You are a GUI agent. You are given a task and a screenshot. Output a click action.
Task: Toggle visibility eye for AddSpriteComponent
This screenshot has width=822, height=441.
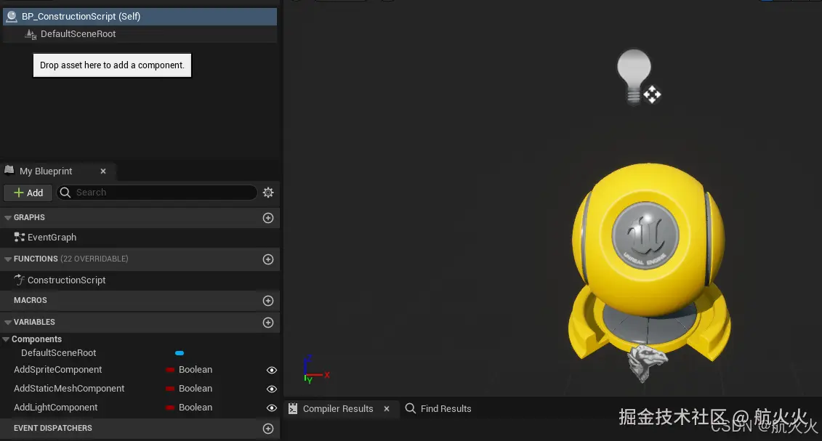point(272,370)
